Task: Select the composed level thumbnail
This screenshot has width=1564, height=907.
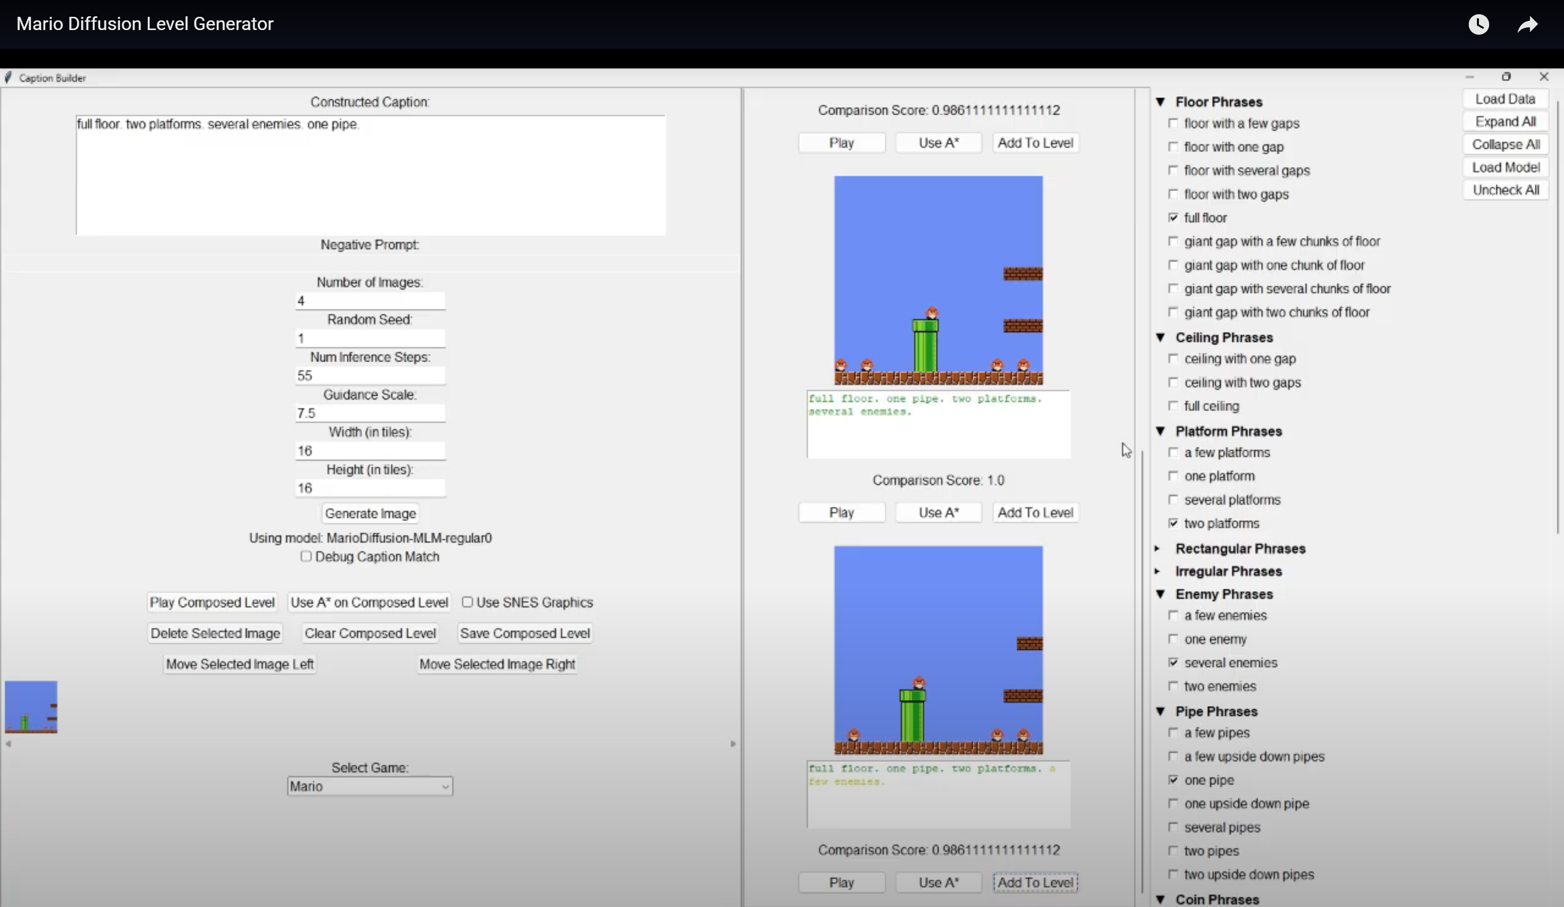Action: [31, 707]
